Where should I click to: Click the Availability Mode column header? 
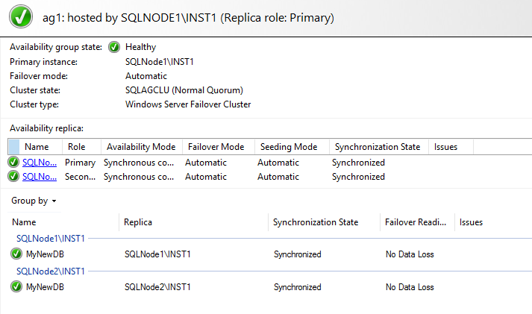point(141,147)
